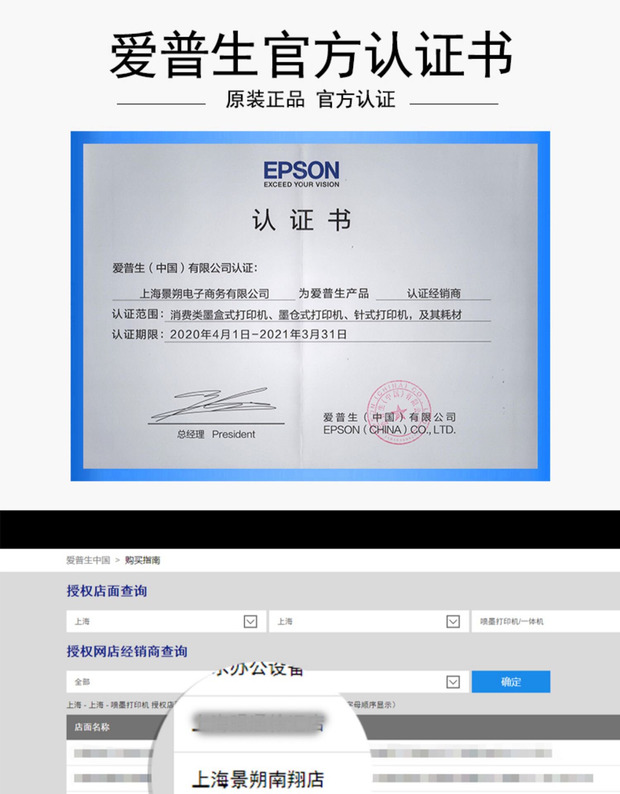Go to 爱普生中国 in the breadcrumb
Image resolution: width=620 pixels, height=794 pixels.
click(88, 560)
